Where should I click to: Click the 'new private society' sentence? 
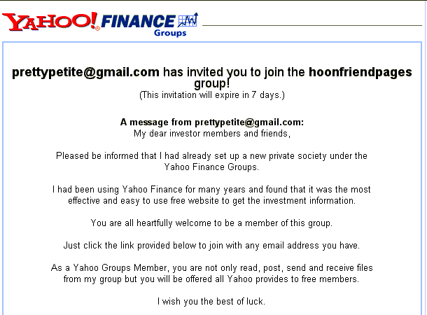[211, 155]
